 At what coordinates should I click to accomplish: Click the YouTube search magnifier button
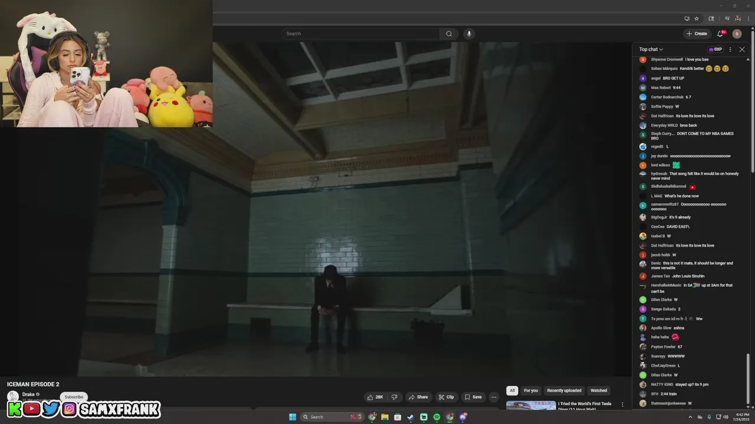click(x=449, y=34)
